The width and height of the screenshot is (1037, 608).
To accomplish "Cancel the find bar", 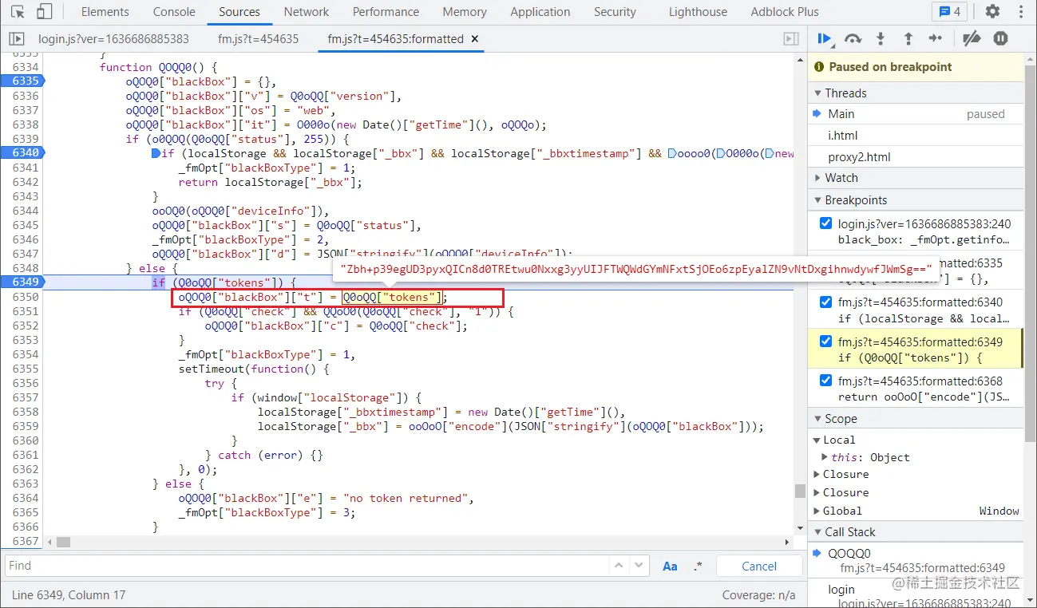I will click(759, 566).
